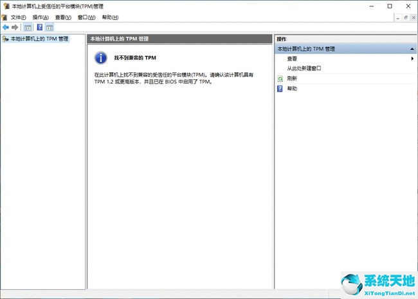Click the MMC icon in the menu bar
Image resolution: width=418 pixels, height=299 pixels.
click(x=4, y=17)
